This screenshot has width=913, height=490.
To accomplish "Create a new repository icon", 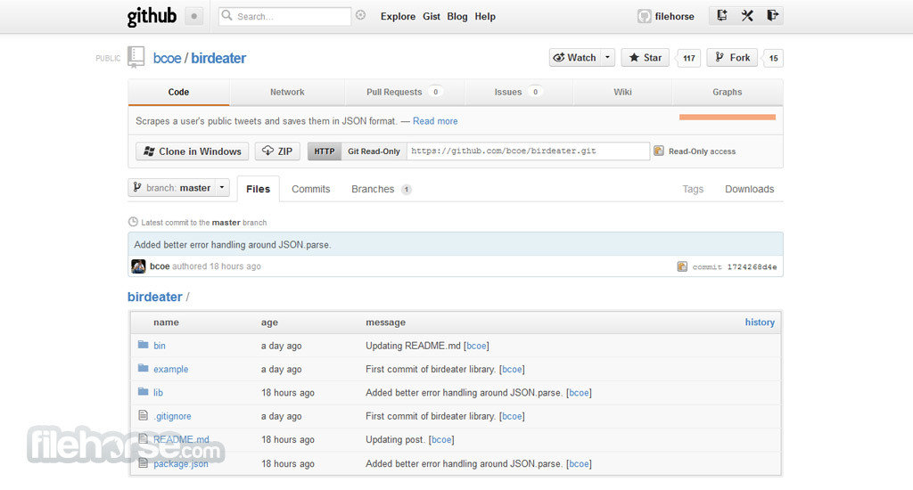I will pyautogui.click(x=721, y=16).
